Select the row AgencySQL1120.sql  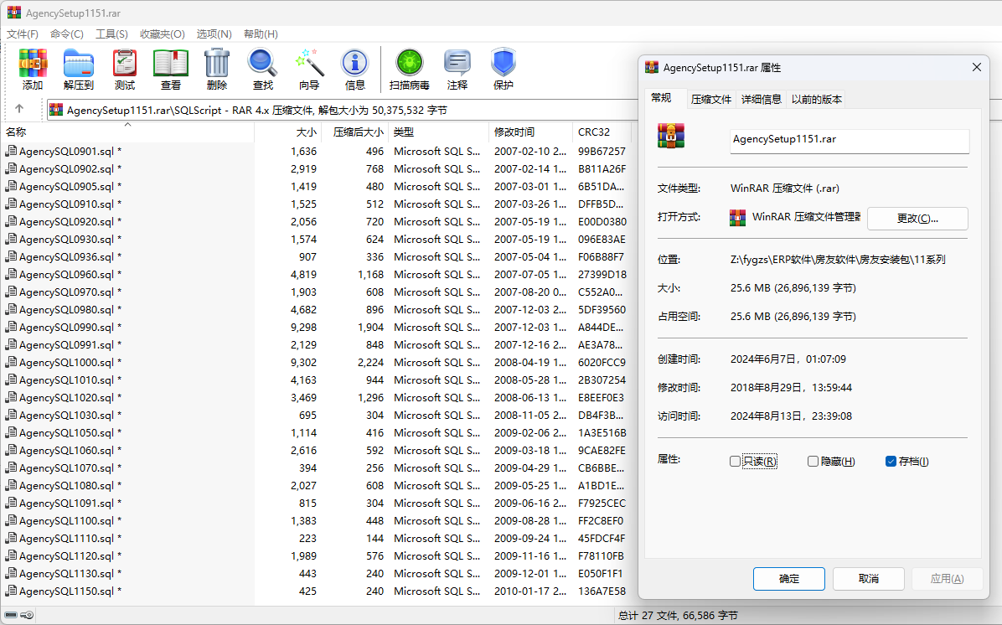click(x=318, y=556)
